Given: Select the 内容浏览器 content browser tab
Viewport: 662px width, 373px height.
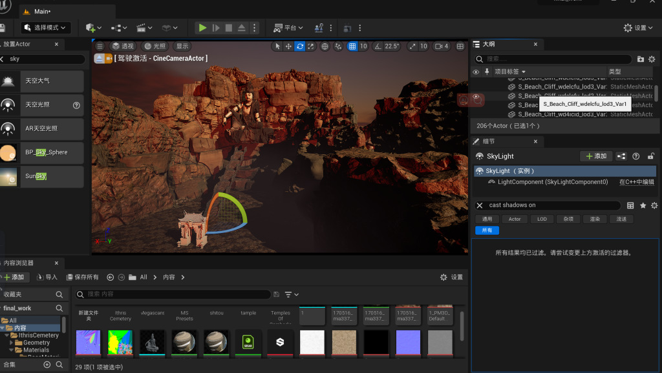Looking at the screenshot, I should [x=19, y=263].
